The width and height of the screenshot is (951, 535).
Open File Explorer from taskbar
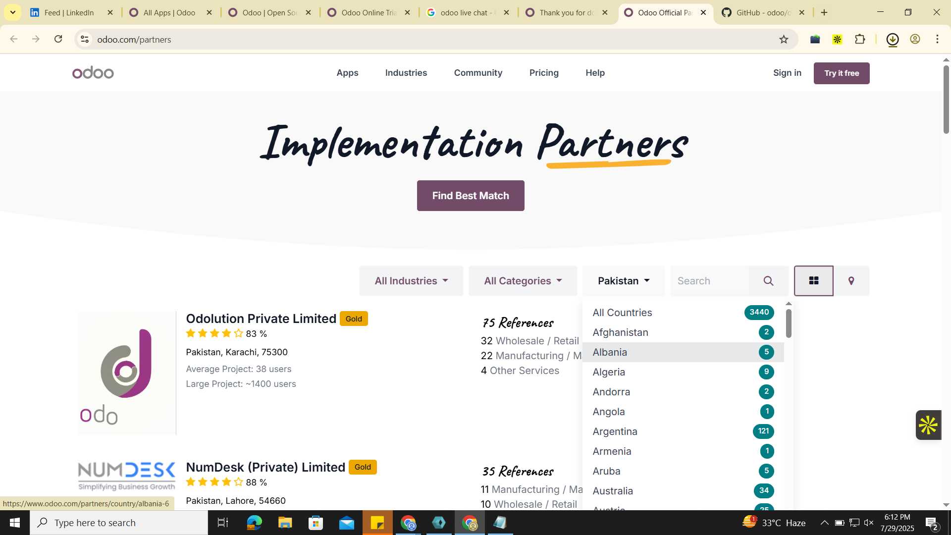pos(285,523)
